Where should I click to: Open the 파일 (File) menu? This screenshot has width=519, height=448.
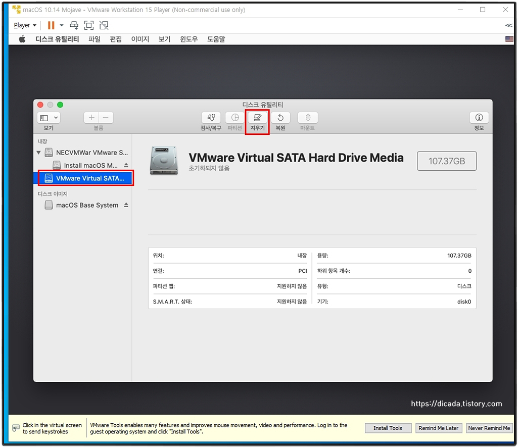point(95,39)
